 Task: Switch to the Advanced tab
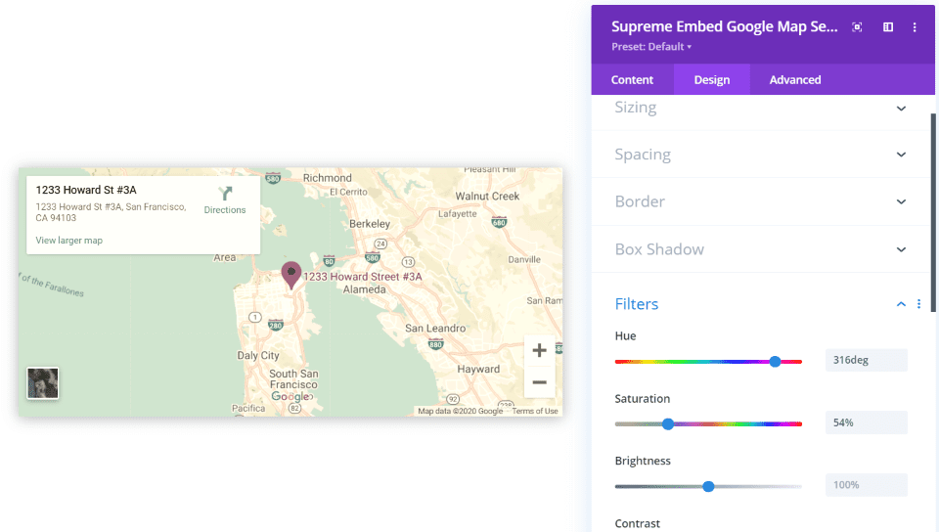coord(794,80)
